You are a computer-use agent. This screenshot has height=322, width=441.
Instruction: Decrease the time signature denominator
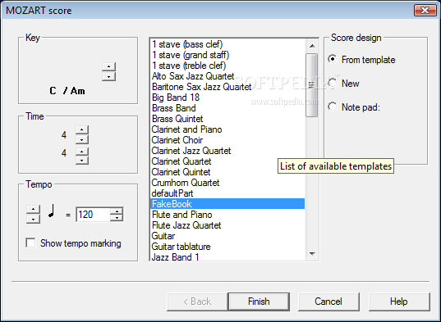tap(82, 161)
